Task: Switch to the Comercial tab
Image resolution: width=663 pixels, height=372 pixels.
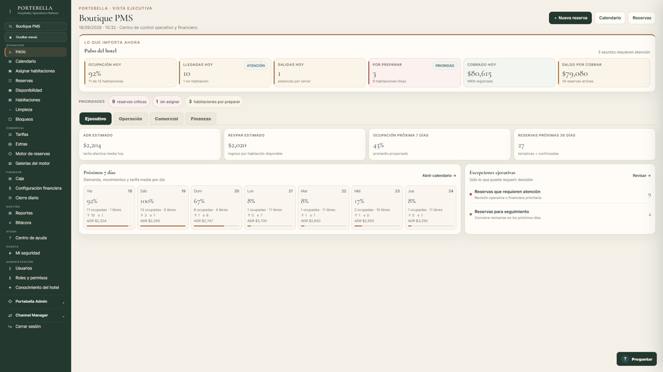Action: 166,119
